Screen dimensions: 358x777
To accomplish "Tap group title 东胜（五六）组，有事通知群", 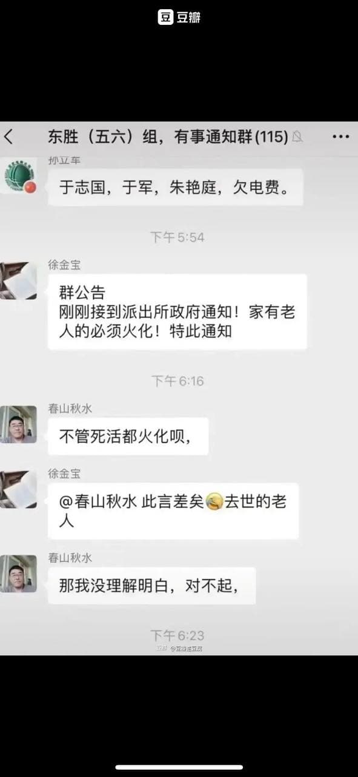I will pyautogui.click(x=168, y=137).
